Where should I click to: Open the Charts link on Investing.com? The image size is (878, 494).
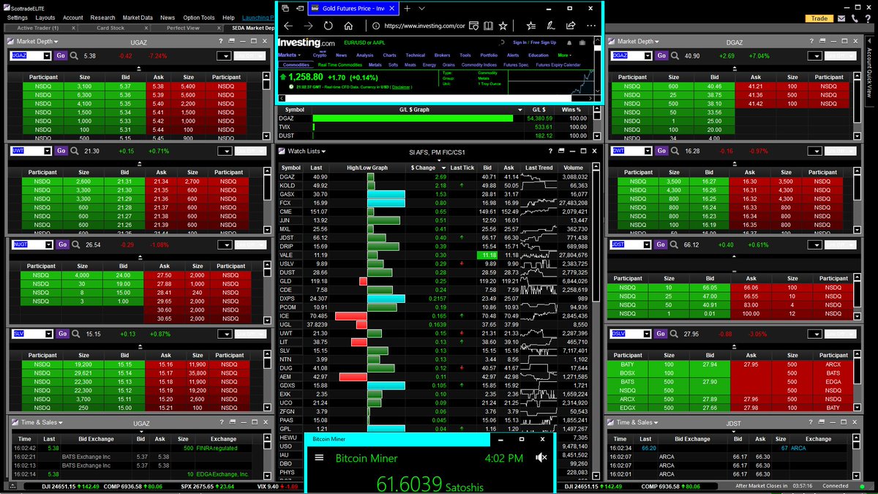[x=389, y=55]
